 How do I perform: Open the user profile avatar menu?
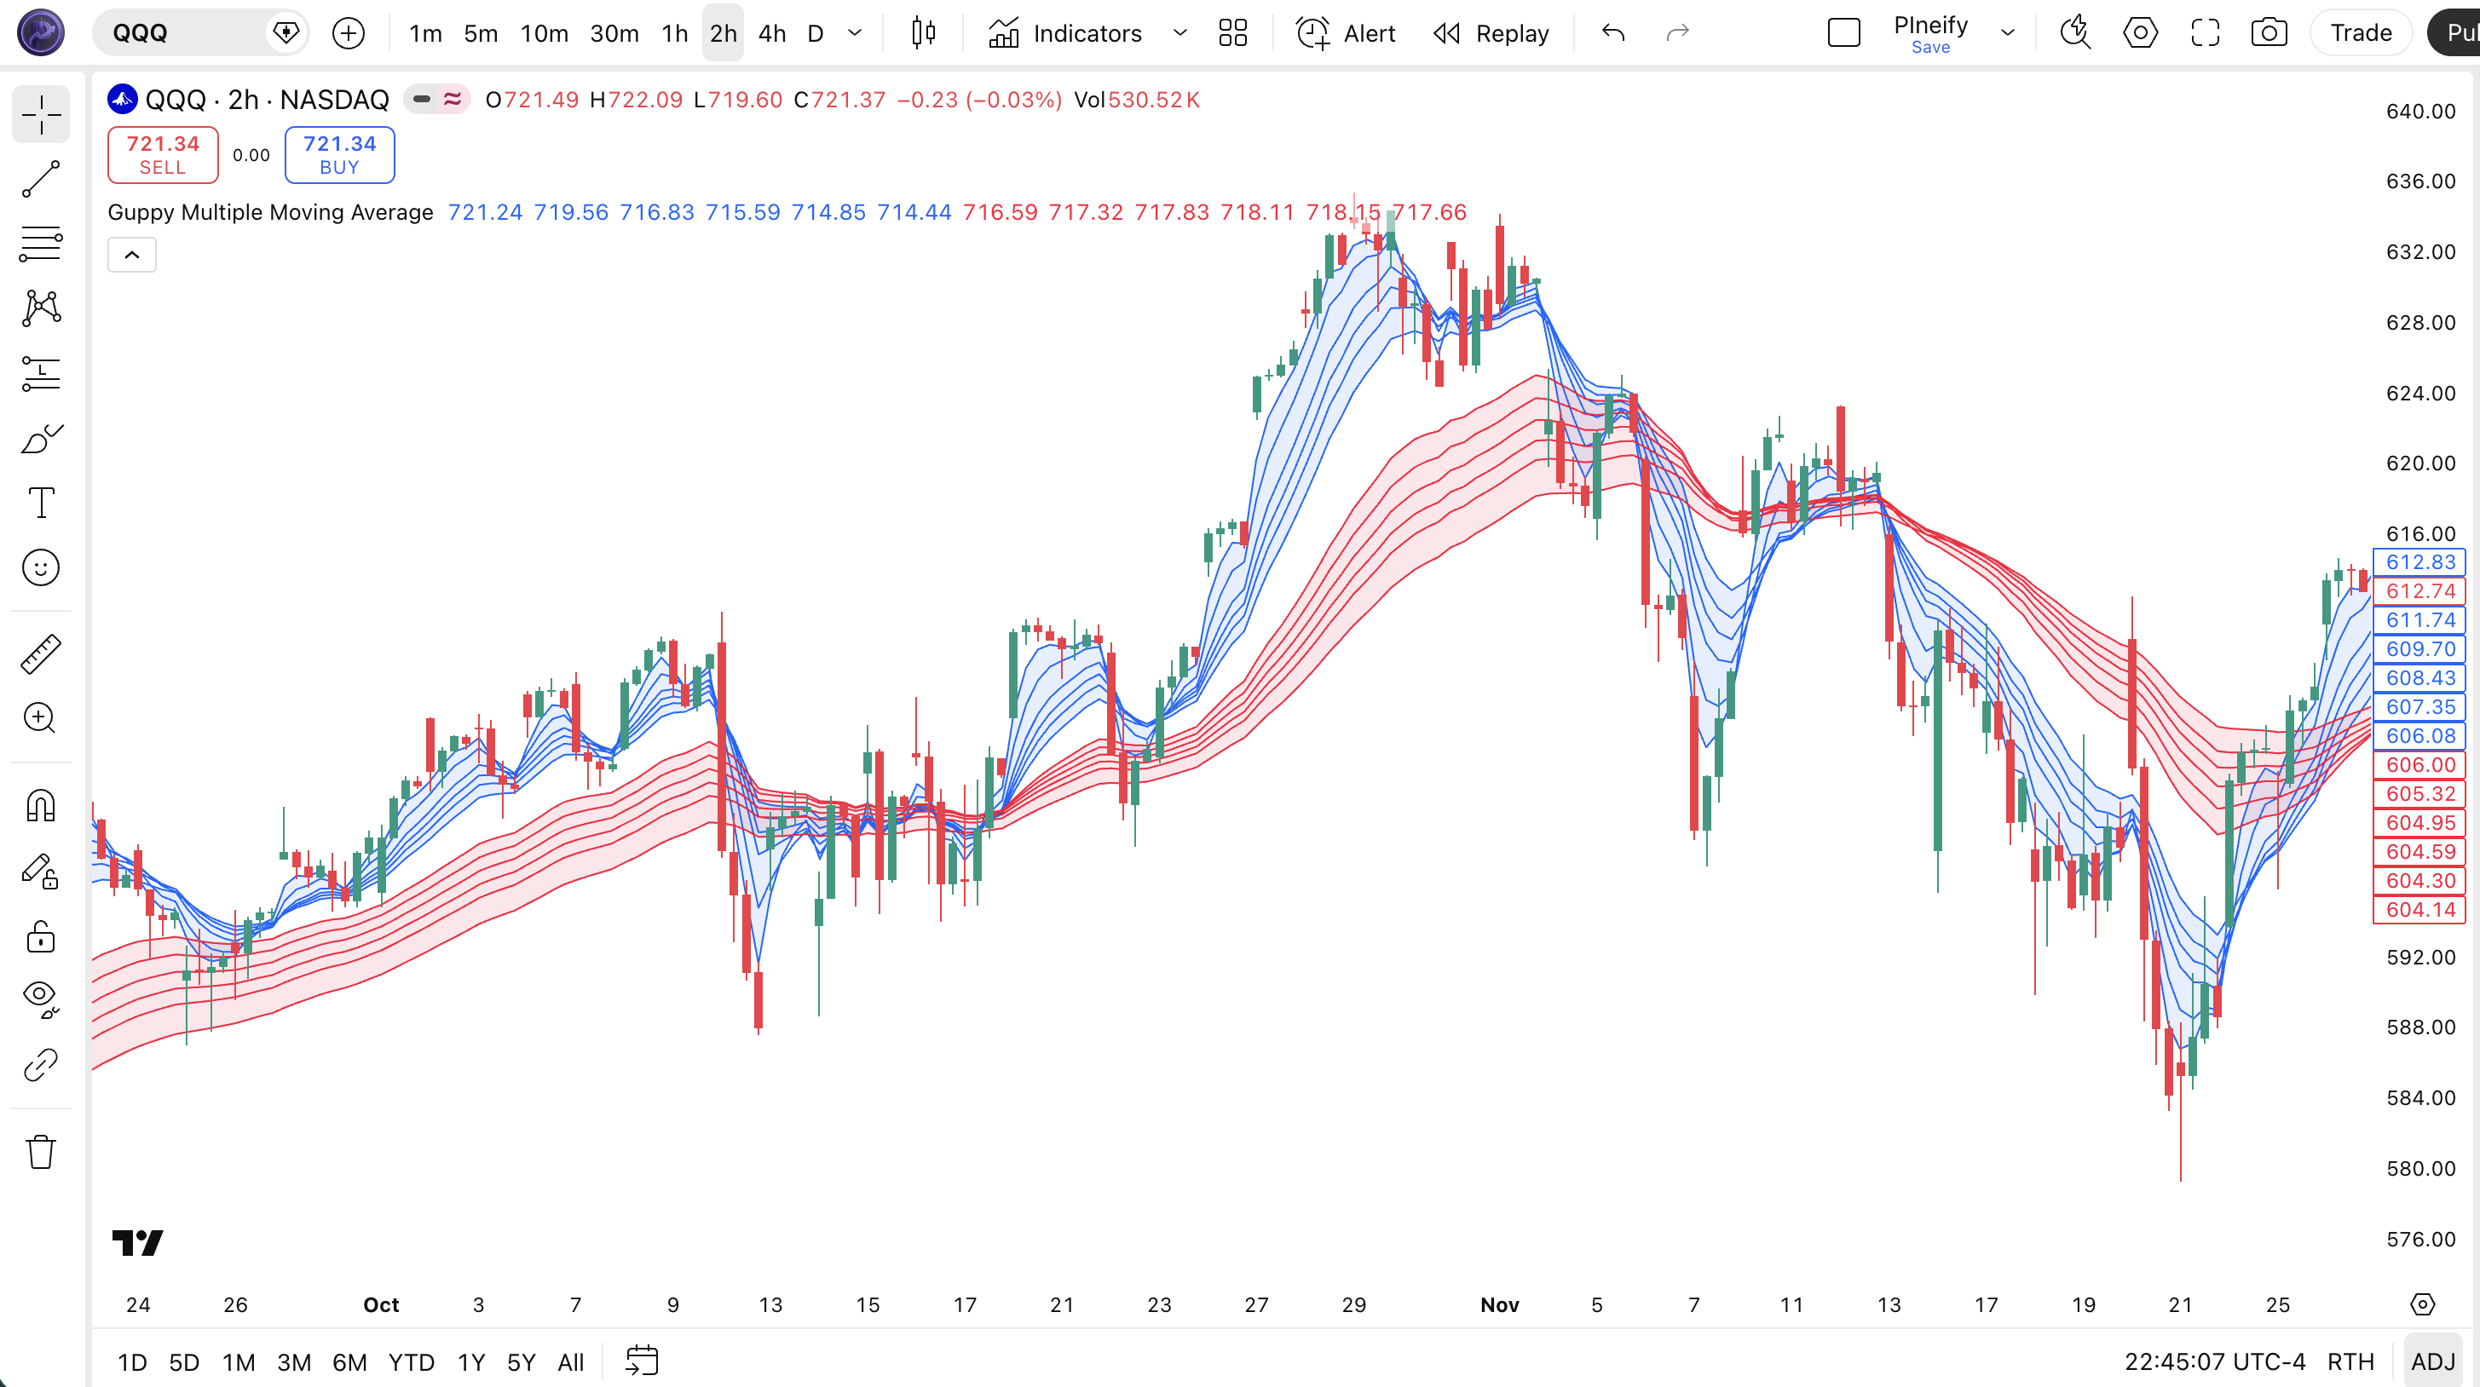click(x=40, y=32)
